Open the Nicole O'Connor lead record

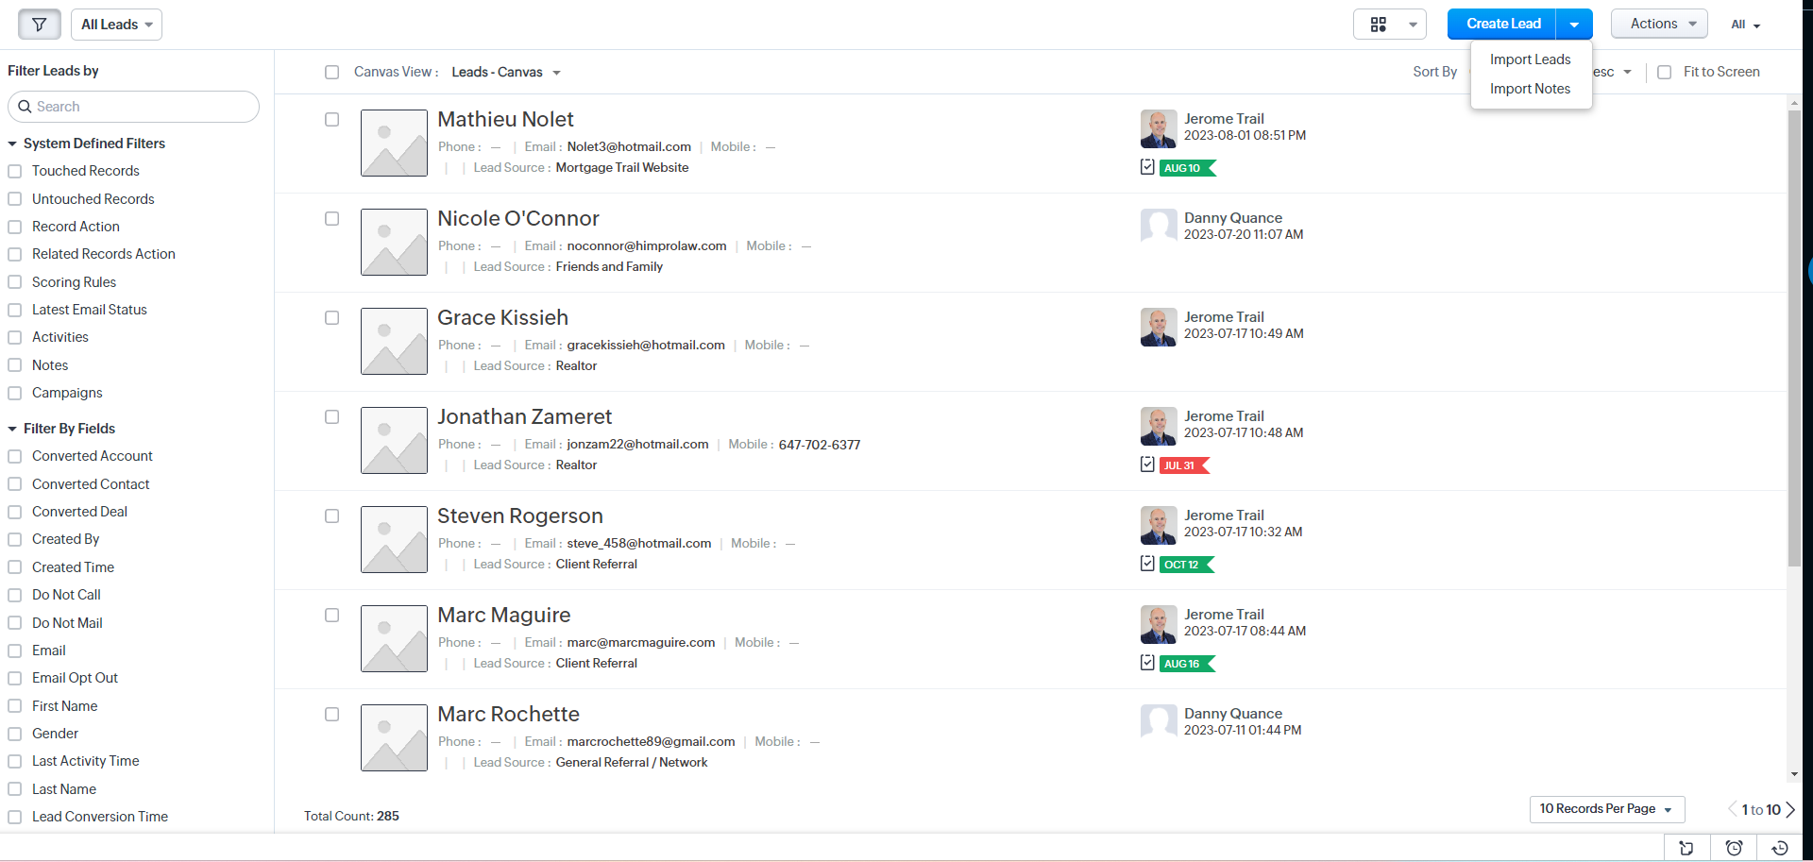click(x=517, y=219)
